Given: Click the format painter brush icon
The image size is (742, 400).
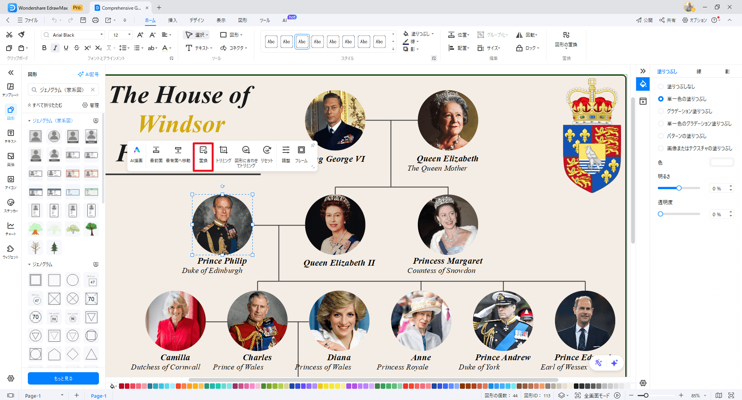Looking at the screenshot, I should tap(22, 35).
